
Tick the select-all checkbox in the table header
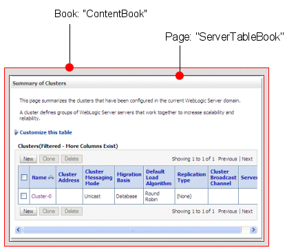[24, 178]
